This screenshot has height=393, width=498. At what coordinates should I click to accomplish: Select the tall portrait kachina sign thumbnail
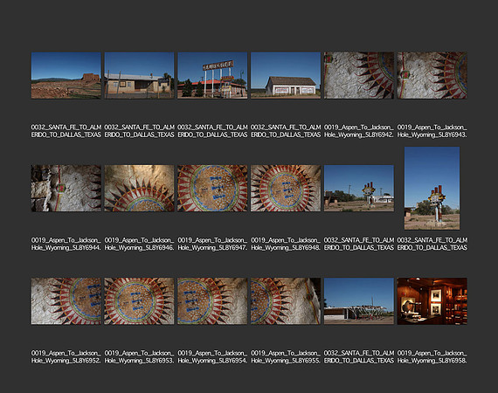[x=432, y=189]
